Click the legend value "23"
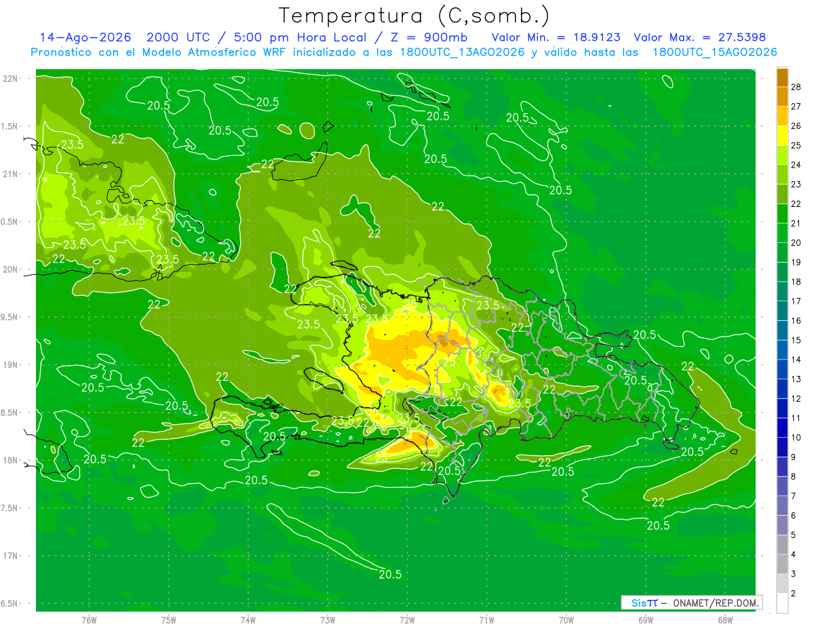The height and width of the screenshot is (629, 814). tap(796, 185)
